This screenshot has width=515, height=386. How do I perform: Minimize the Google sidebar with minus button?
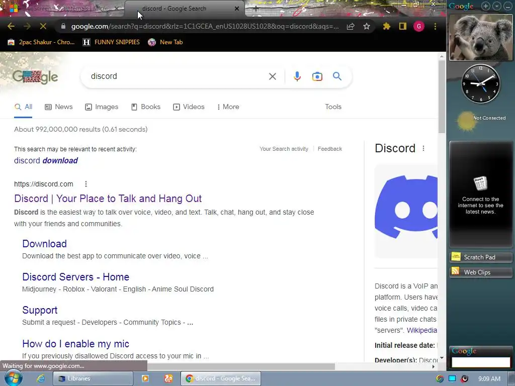508,6
